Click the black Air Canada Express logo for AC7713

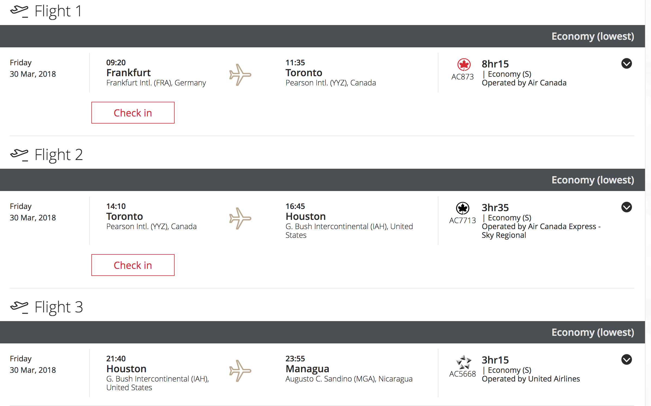point(463,208)
